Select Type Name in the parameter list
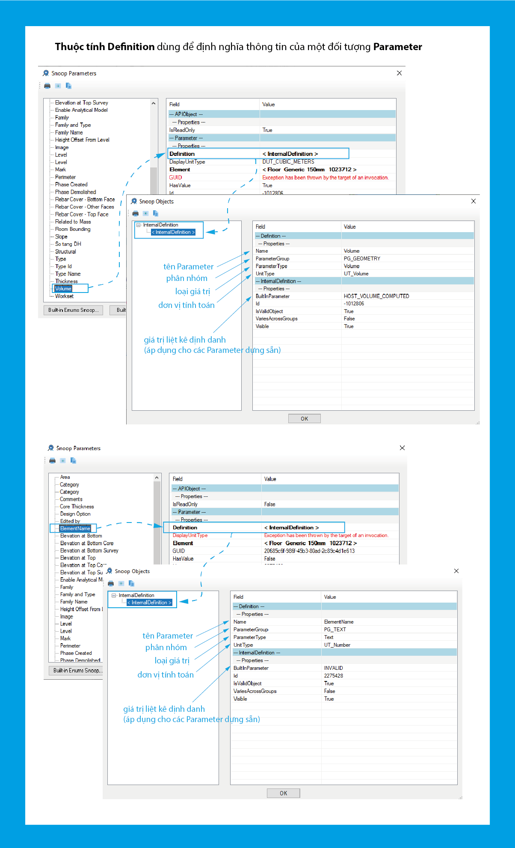 68,274
